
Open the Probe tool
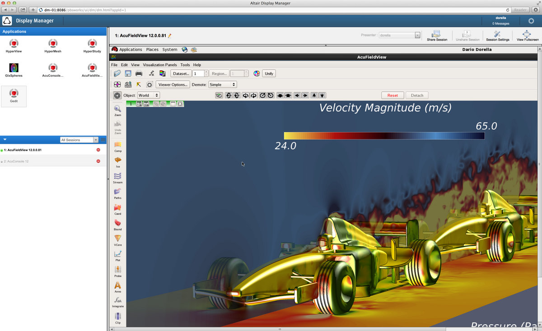(x=117, y=271)
